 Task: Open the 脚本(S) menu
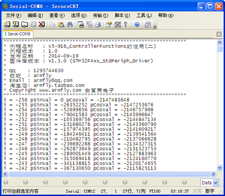(122, 16)
